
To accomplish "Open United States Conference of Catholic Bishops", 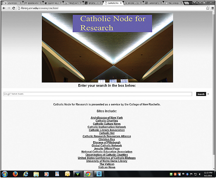I will pyautogui.click(x=107, y=158).
